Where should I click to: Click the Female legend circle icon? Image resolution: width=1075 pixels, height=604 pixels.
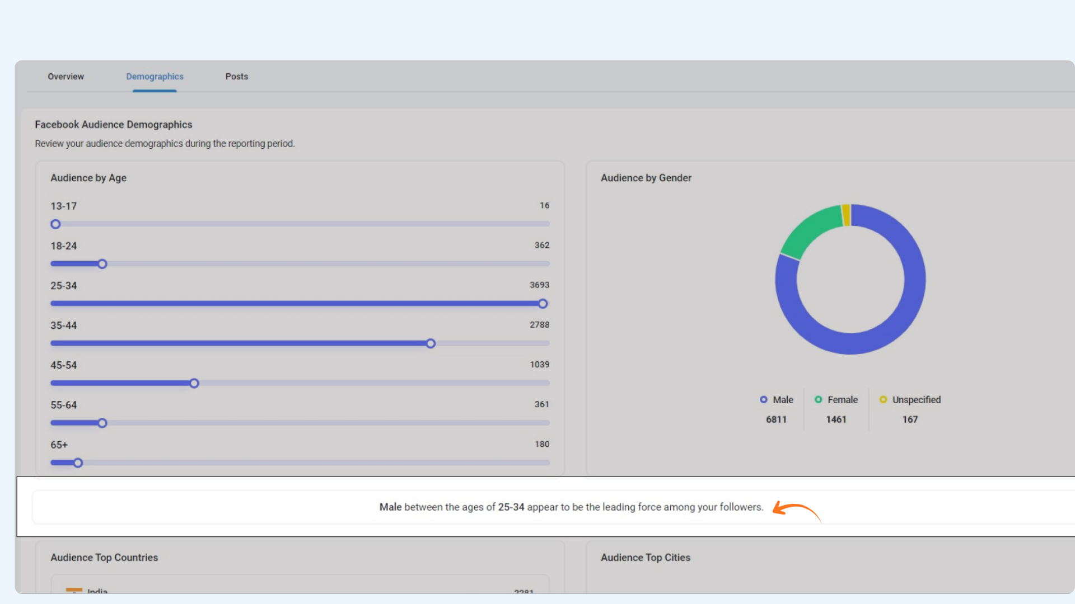pos(818,400)
